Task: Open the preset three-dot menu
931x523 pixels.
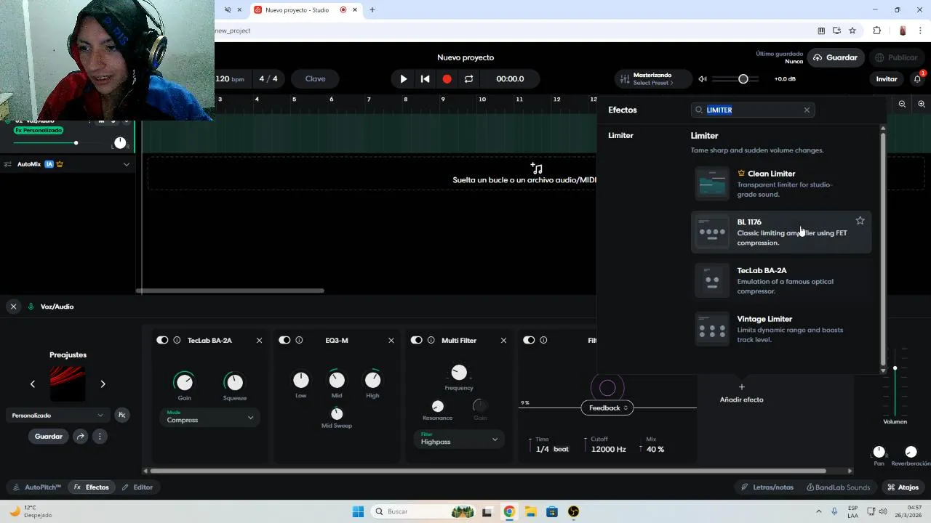Action: [100, 437]
